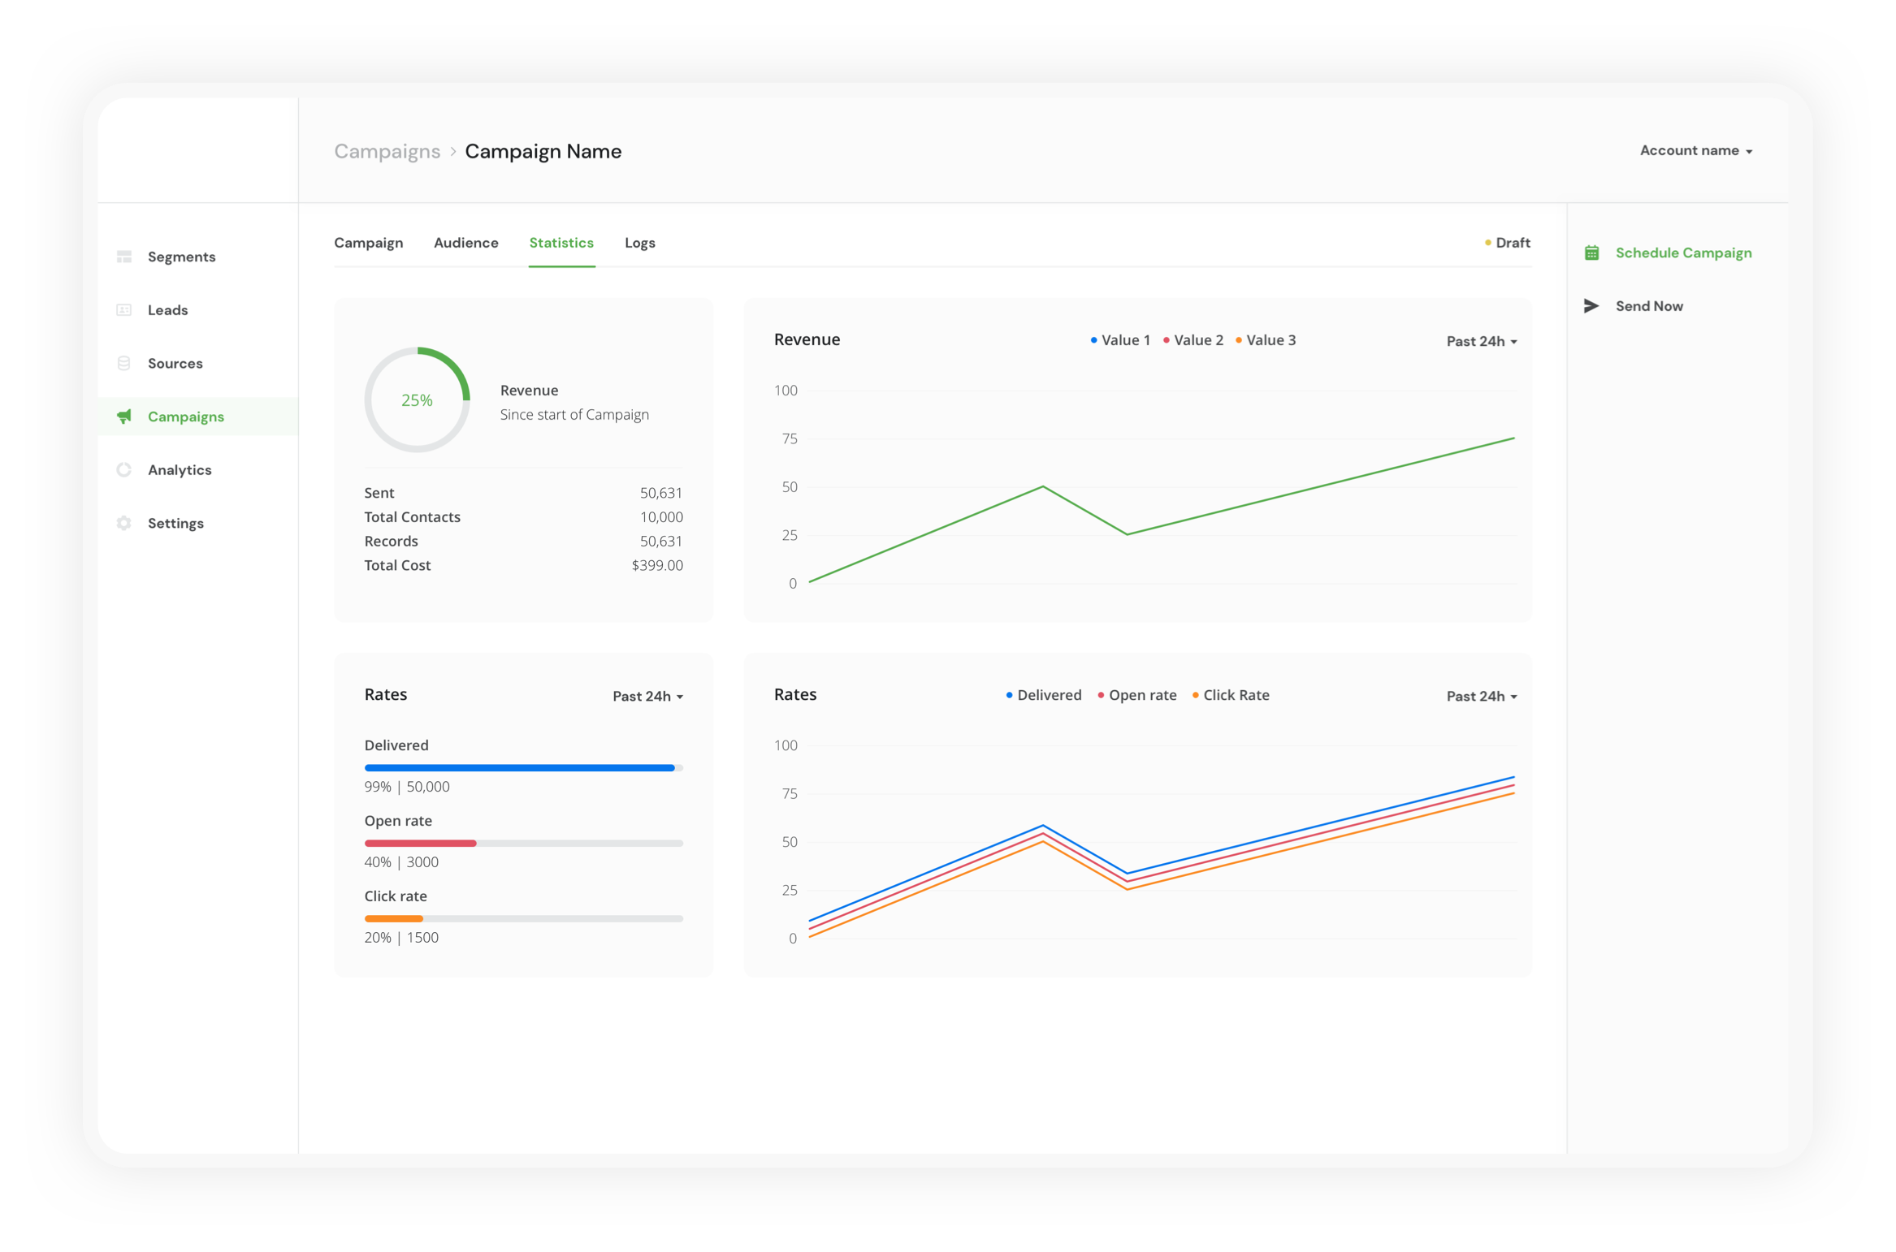Toggle Value 1 legend item
Image resolution: width=1896 pixels, height=1252 pixels.
pyautogui.click(x=1120, y=340)
